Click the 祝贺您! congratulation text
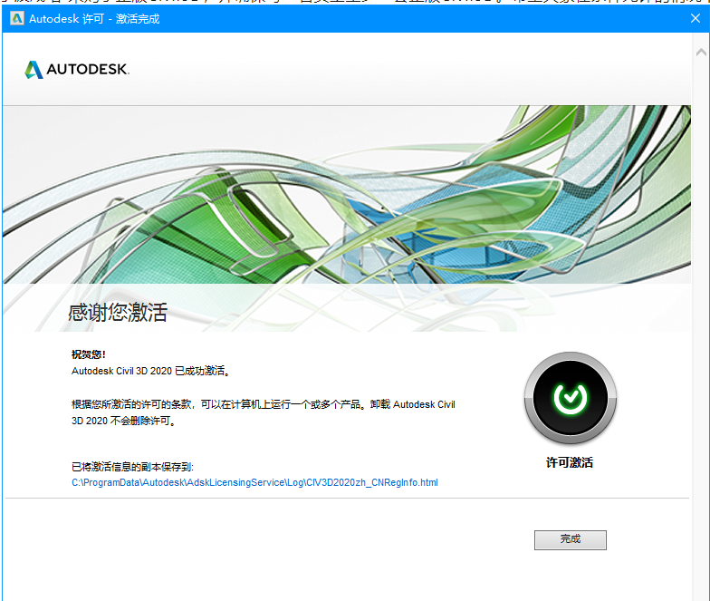This screenshot has height=601, width=710. point(89,354)
